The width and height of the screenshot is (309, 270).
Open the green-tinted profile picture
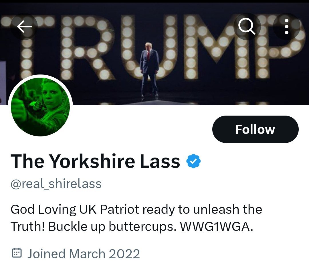click(40, 107)
